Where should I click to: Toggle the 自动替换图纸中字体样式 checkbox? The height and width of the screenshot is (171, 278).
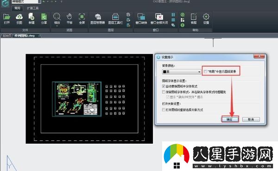coord(164,86)
